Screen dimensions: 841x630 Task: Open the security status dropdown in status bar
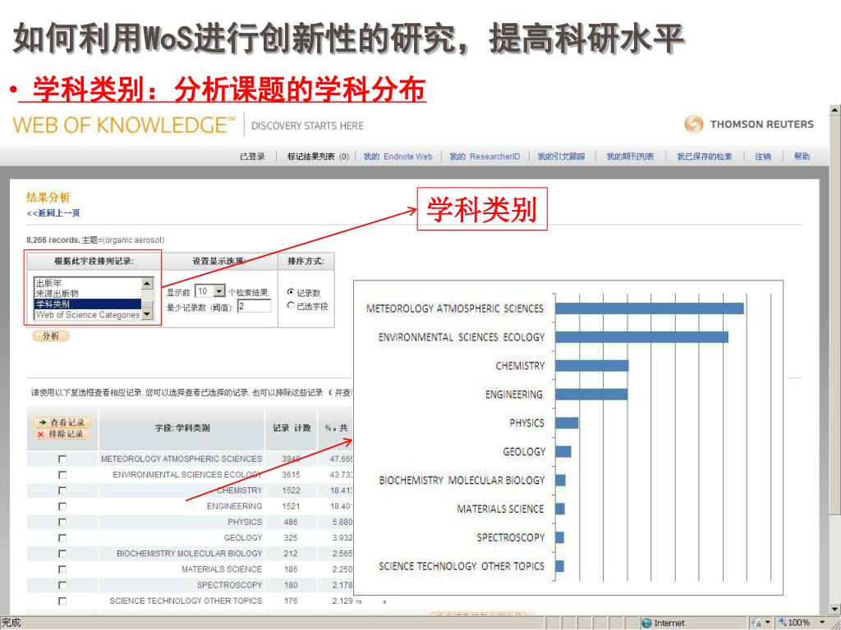[x=768, y=623]
